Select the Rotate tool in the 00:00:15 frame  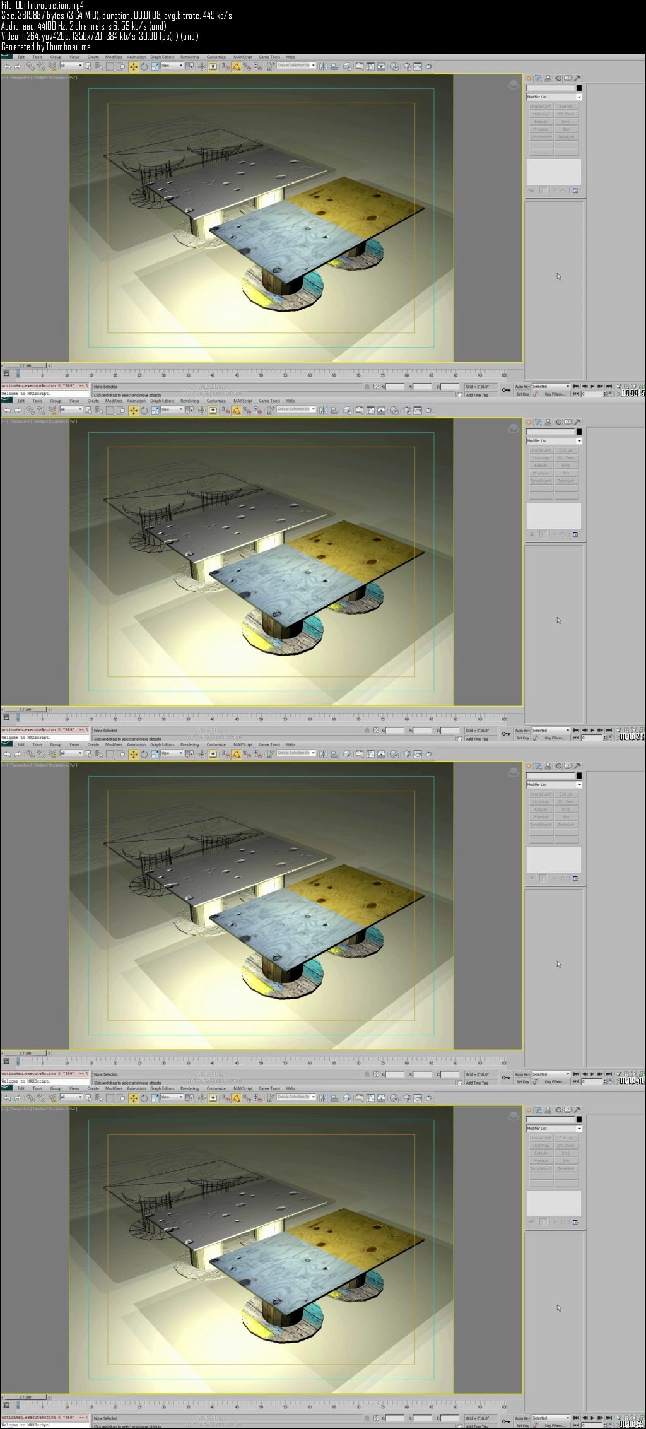pos(144,66)
